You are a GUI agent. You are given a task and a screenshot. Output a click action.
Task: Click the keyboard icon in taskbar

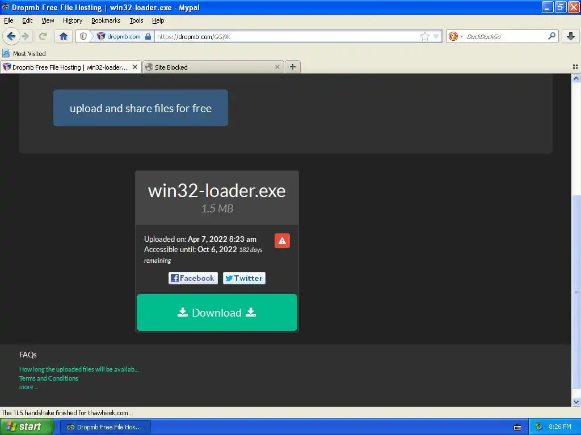pyautogui.click(x=517, y=427)
